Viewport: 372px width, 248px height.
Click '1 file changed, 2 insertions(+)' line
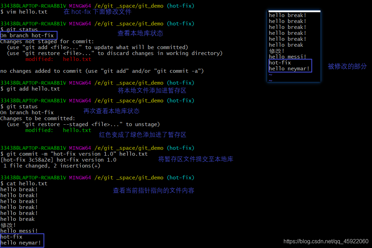(x=52, y=166)
